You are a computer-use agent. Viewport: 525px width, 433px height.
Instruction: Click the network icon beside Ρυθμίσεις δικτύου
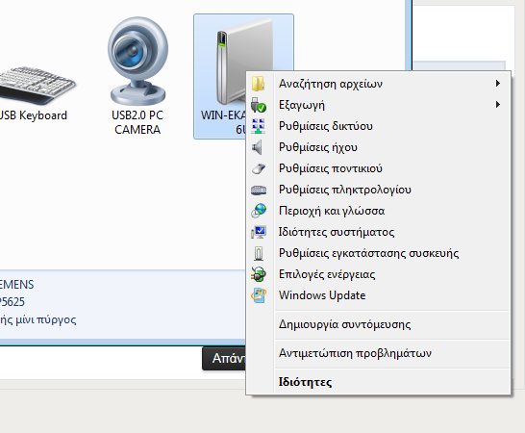tap(258, 126)
